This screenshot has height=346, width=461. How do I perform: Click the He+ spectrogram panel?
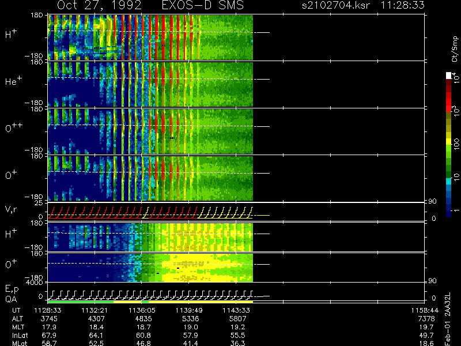pos(150,84)
